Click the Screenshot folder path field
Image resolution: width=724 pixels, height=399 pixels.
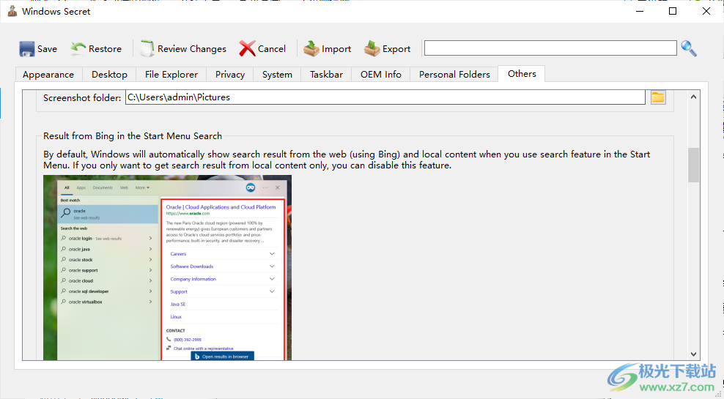click(x=385, y=97)
